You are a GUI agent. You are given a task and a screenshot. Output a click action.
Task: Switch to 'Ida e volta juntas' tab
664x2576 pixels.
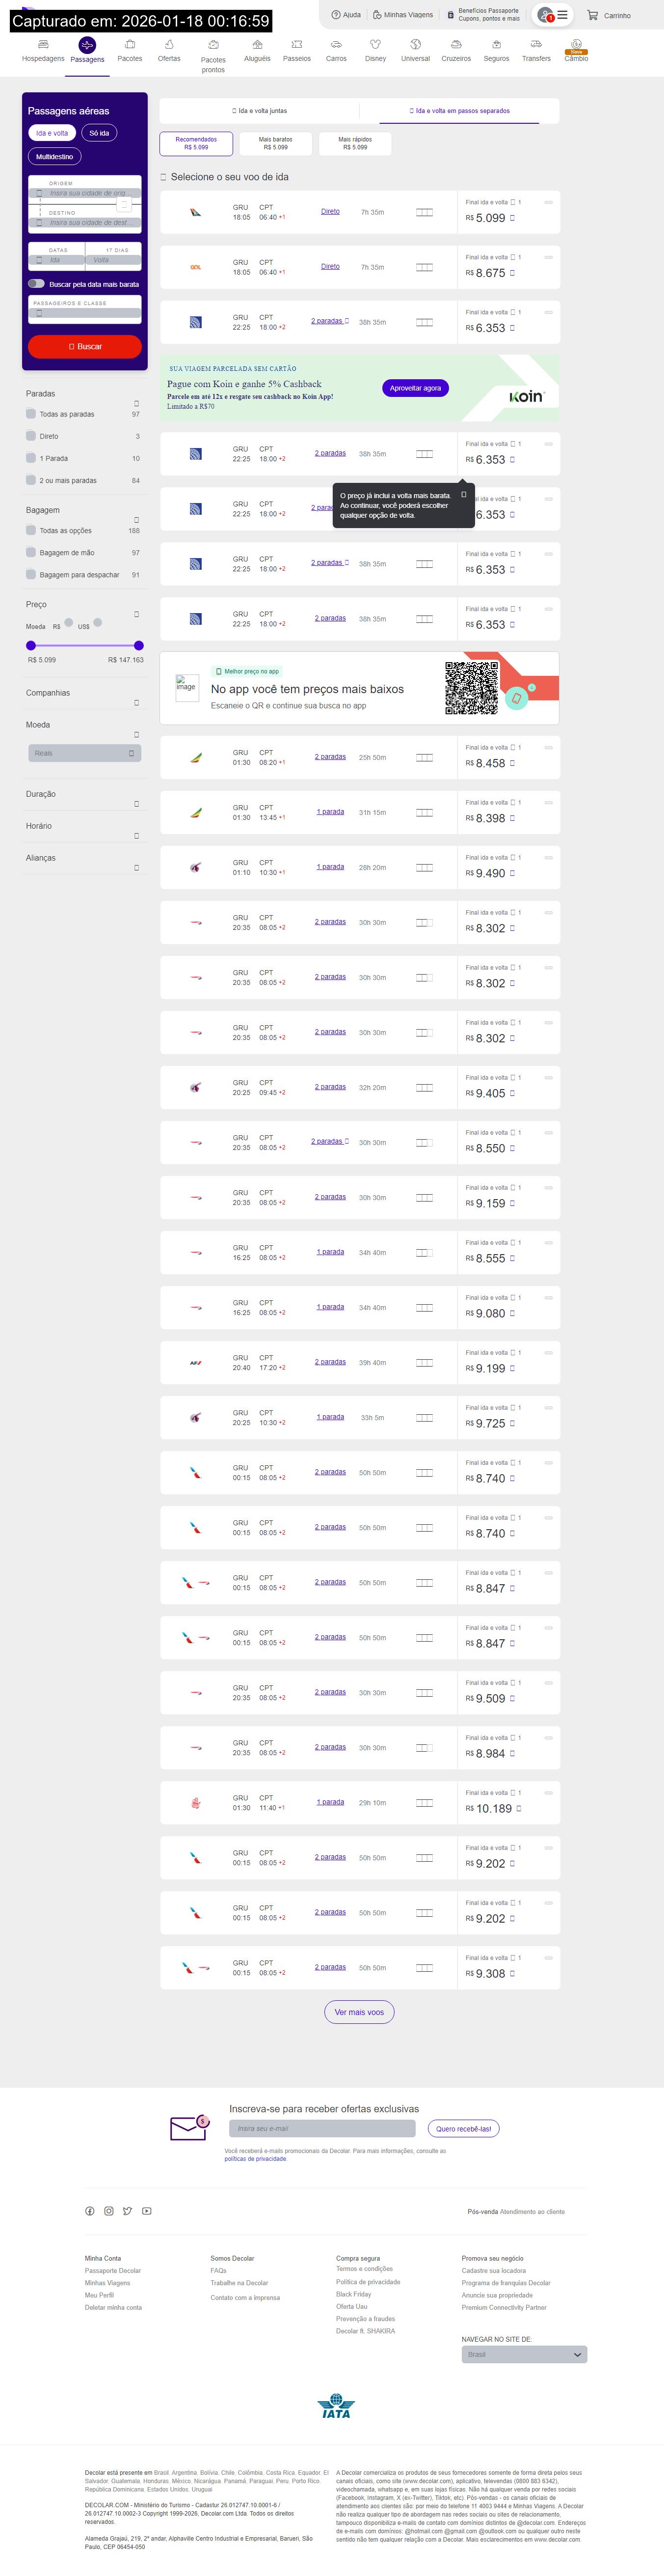click(x=260, y=111)
